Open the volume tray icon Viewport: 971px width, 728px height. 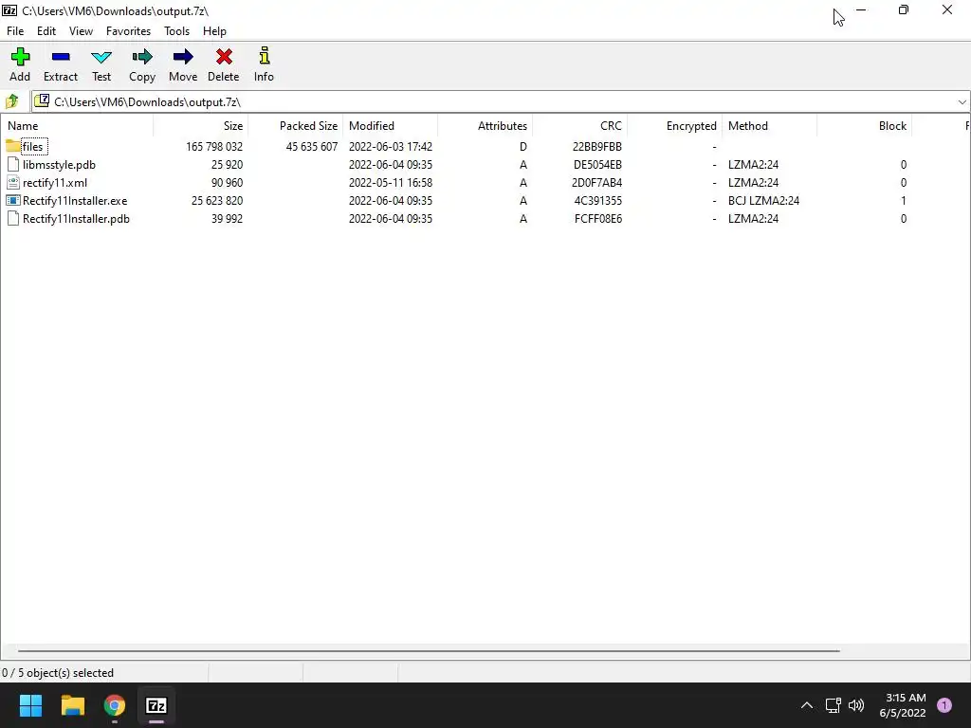(856, 705)
